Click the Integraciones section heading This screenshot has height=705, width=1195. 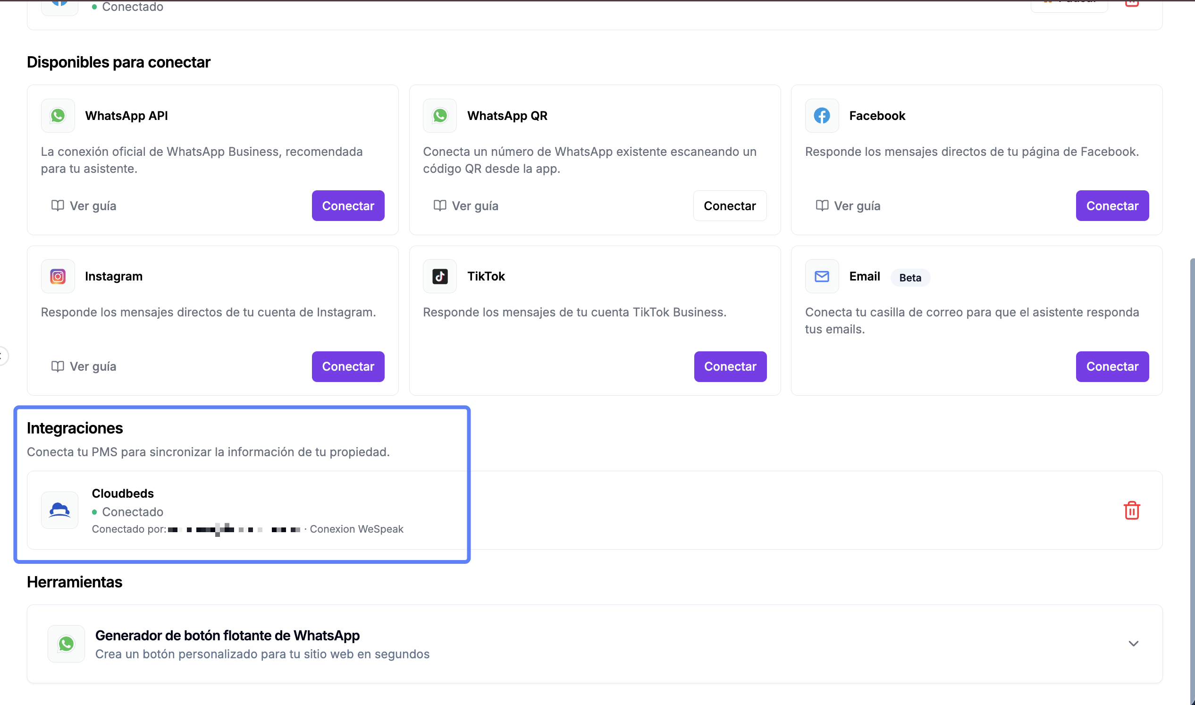tap(75, 428)
